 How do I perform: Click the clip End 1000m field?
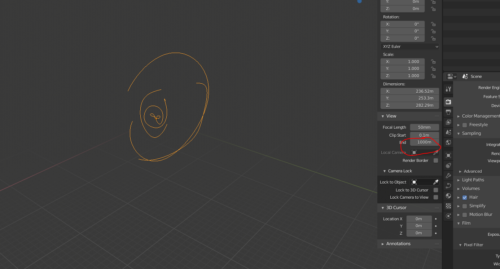[x=425, y=142]
